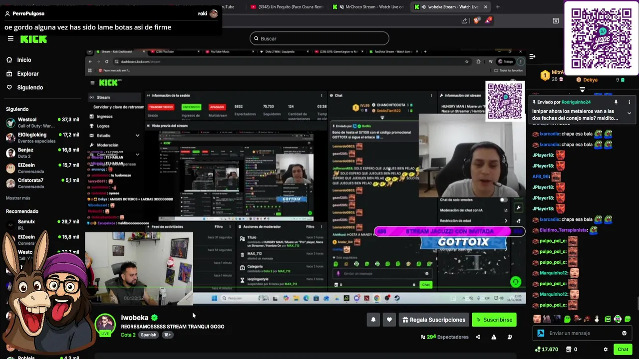This screenshot has width=639, height=359.
Task: Click the search magnifier icon
Action: [256, 38]
